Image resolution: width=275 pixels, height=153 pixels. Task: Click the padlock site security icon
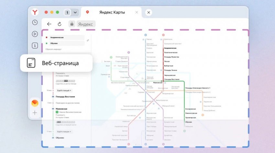coord(71,24)
